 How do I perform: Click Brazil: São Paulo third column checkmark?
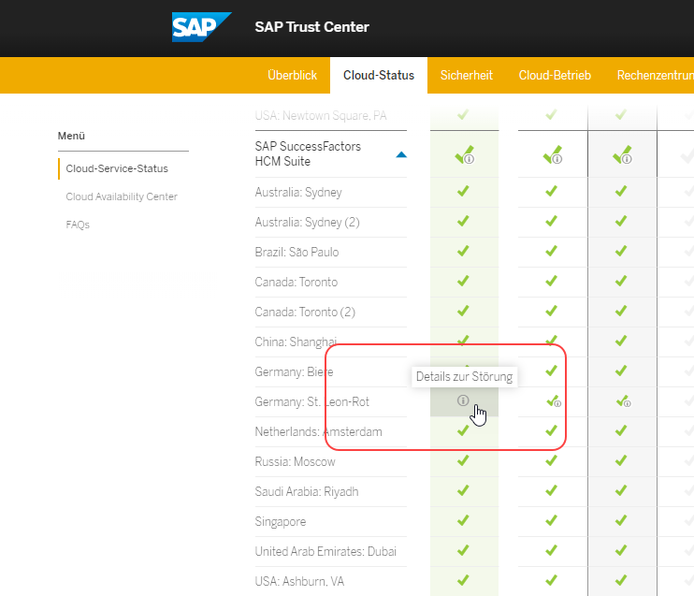pos(621,251)
